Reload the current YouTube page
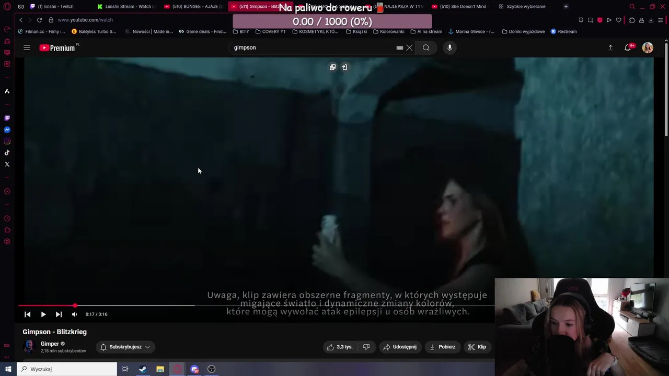 pos(39,20)
